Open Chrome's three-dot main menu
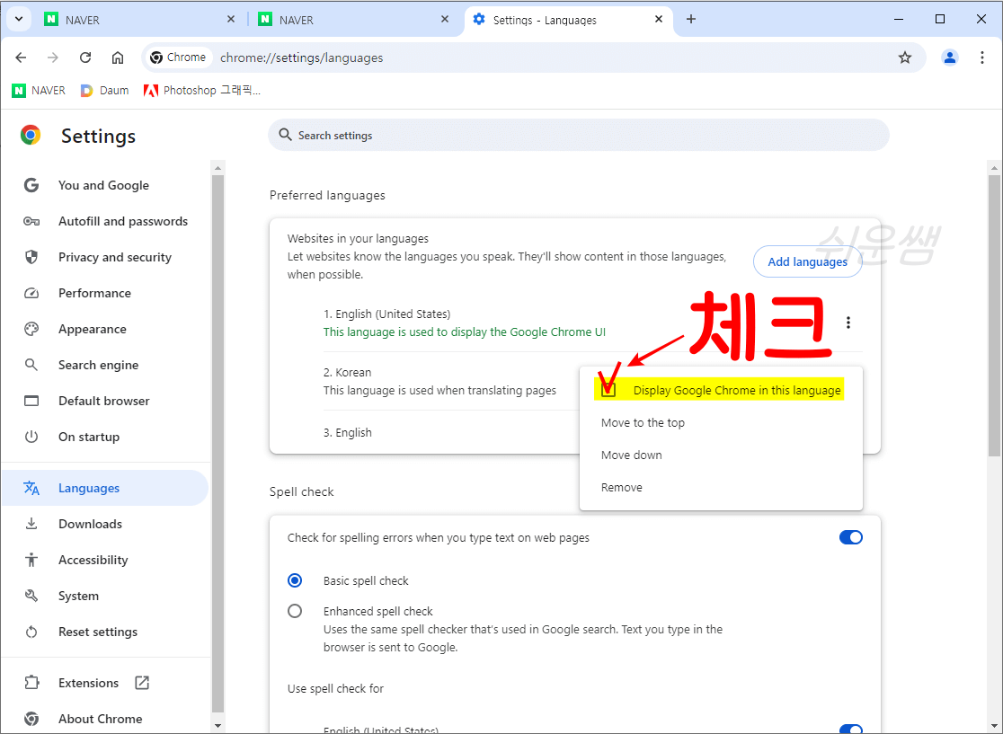 click(x=982, y=57)
